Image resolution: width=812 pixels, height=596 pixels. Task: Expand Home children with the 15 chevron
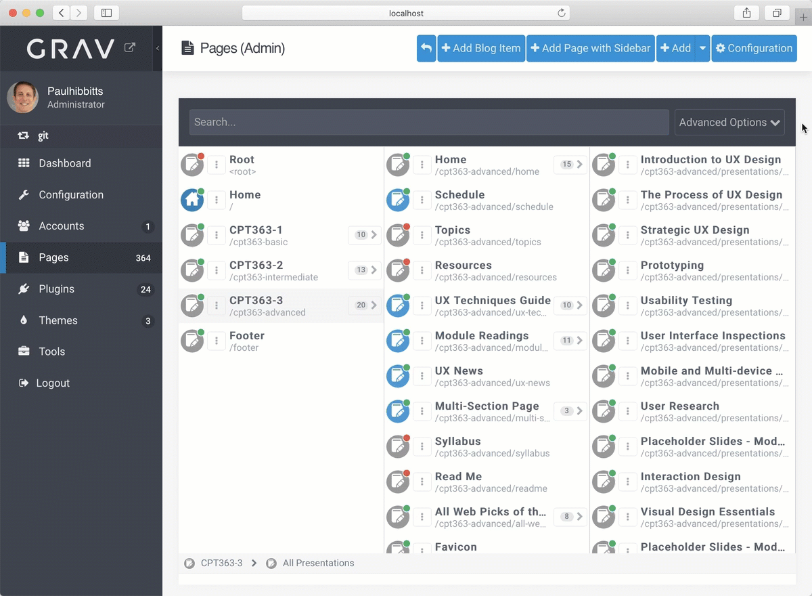coord(570,165)
